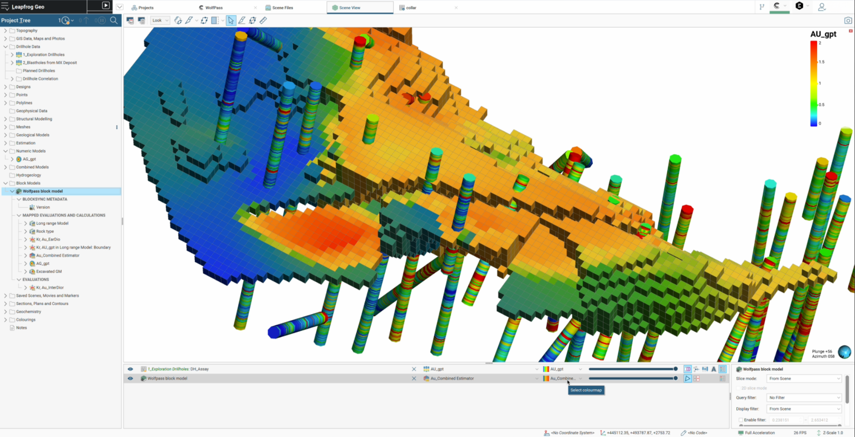Expand the Numeric Models tree item
This screenshot has width=855, height=437.
pyautogui.click(x=4, y=150)
